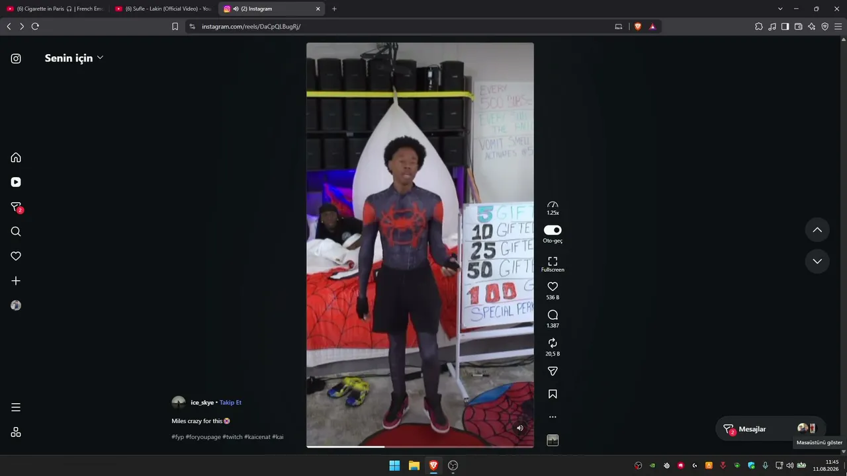Repost the reel with the repost icon

[553, 342]
